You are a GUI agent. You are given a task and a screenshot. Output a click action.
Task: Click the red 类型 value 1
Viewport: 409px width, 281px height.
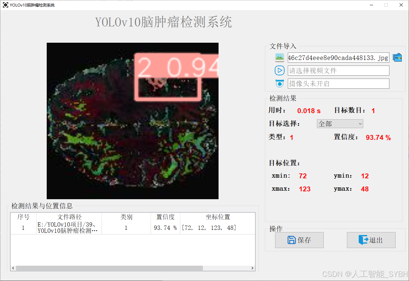click(x=291, y=138)
